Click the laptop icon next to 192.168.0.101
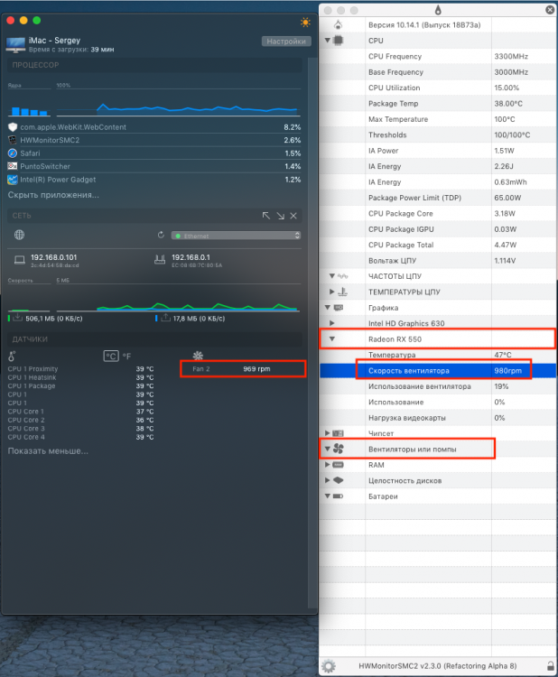The height and width of the screenshot is (677, 558). [20, 260]
